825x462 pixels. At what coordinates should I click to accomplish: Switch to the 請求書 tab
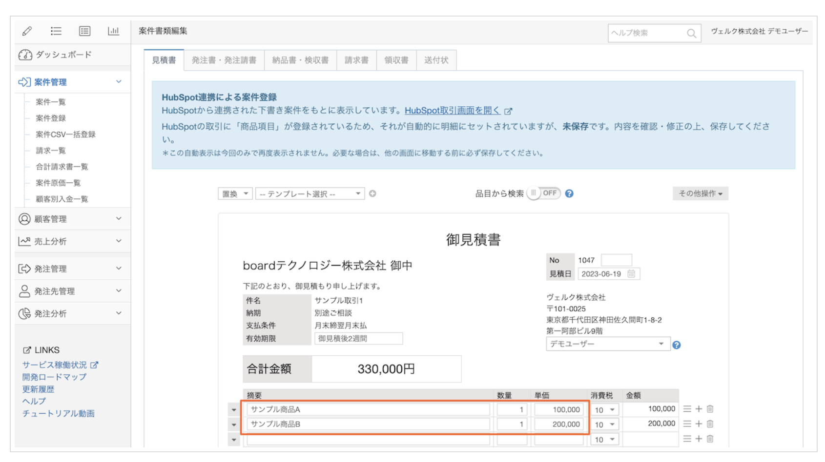[x=356, y=60]
